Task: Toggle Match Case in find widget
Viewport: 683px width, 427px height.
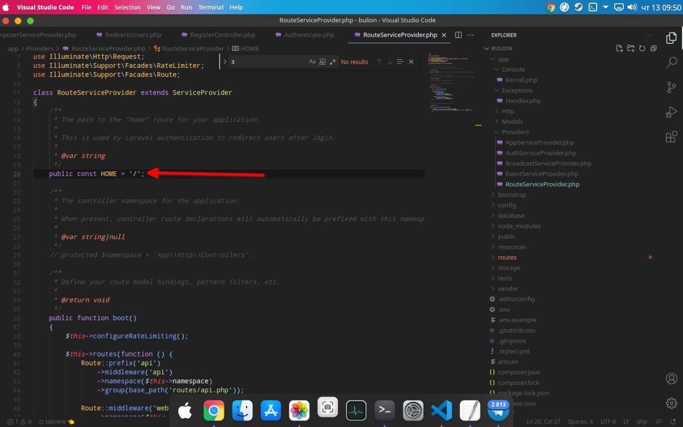Action: (x=312, y=62)
